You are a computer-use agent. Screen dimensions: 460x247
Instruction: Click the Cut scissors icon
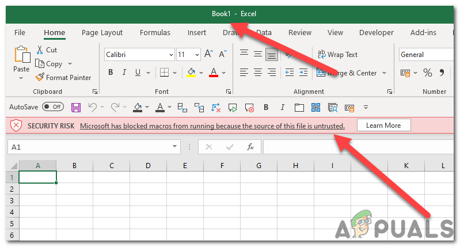[40, 50]
